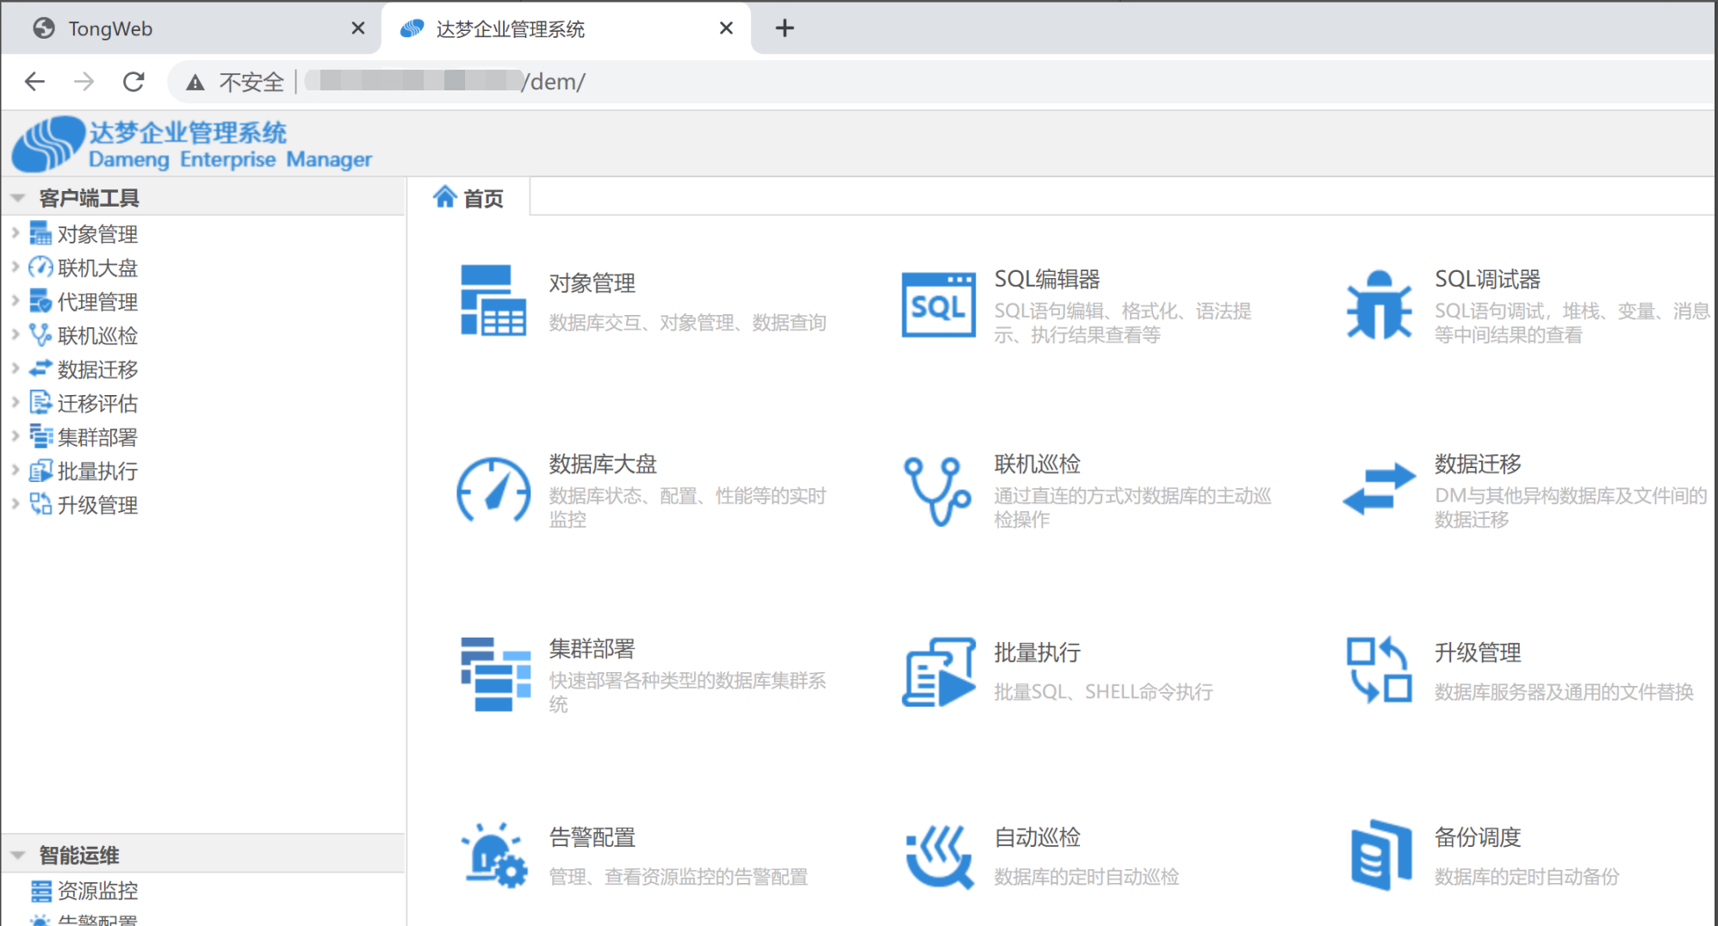1718x926 pixels.
Task: Select 升级管理 tree item label
Action: pyautogui.click(x=97, y=504)
